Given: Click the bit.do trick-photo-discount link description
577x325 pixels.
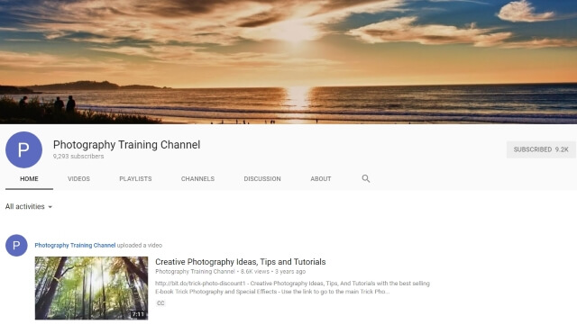Looking at the screenshot, I should point(292,287).
